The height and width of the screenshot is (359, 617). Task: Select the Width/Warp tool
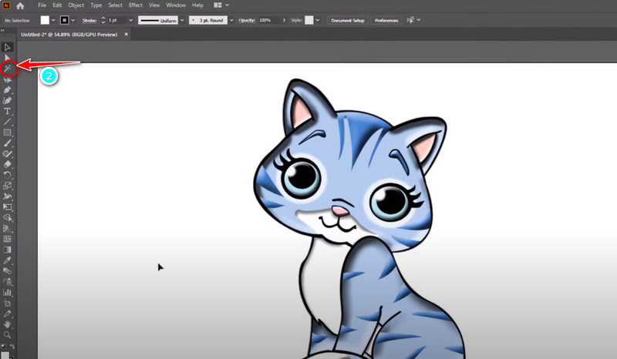(x=7, y=196)
